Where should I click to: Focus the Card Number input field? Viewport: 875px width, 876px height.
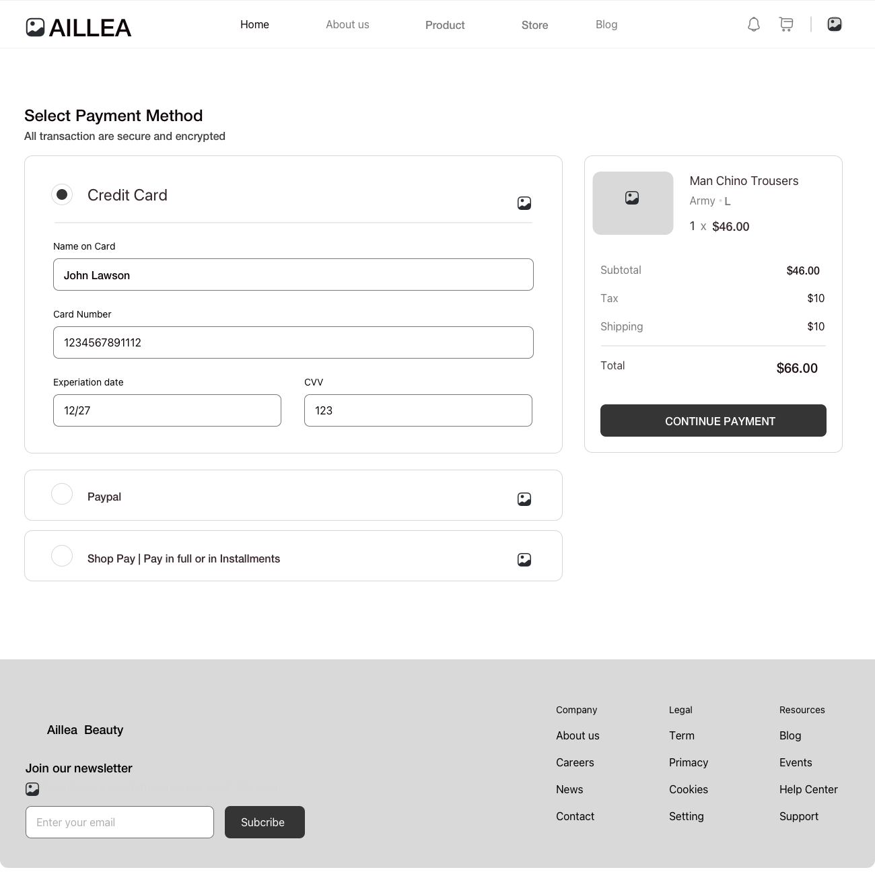coord(293,342)
